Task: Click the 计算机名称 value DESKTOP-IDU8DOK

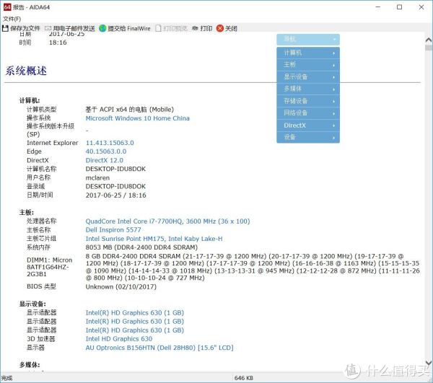Action: click(115, 169)
